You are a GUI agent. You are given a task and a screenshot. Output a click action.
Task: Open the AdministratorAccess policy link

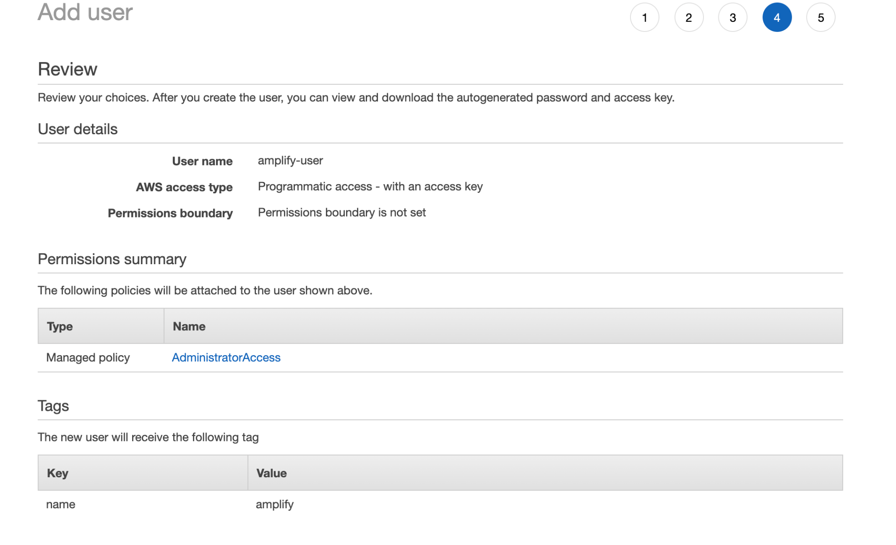[226, 357]
